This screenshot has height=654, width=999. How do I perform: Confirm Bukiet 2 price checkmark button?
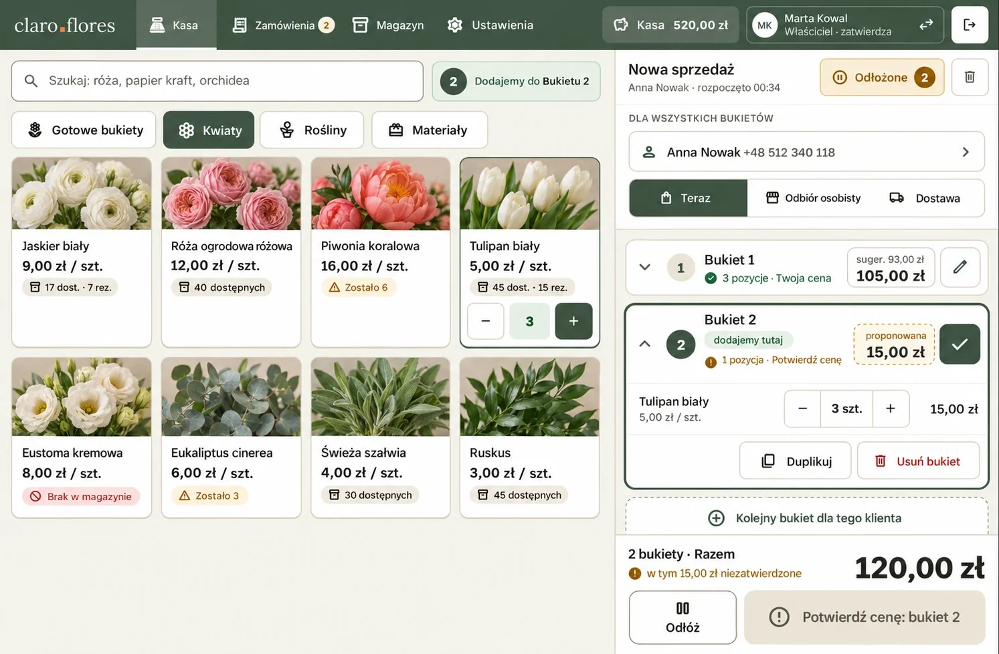coord(960,344)
